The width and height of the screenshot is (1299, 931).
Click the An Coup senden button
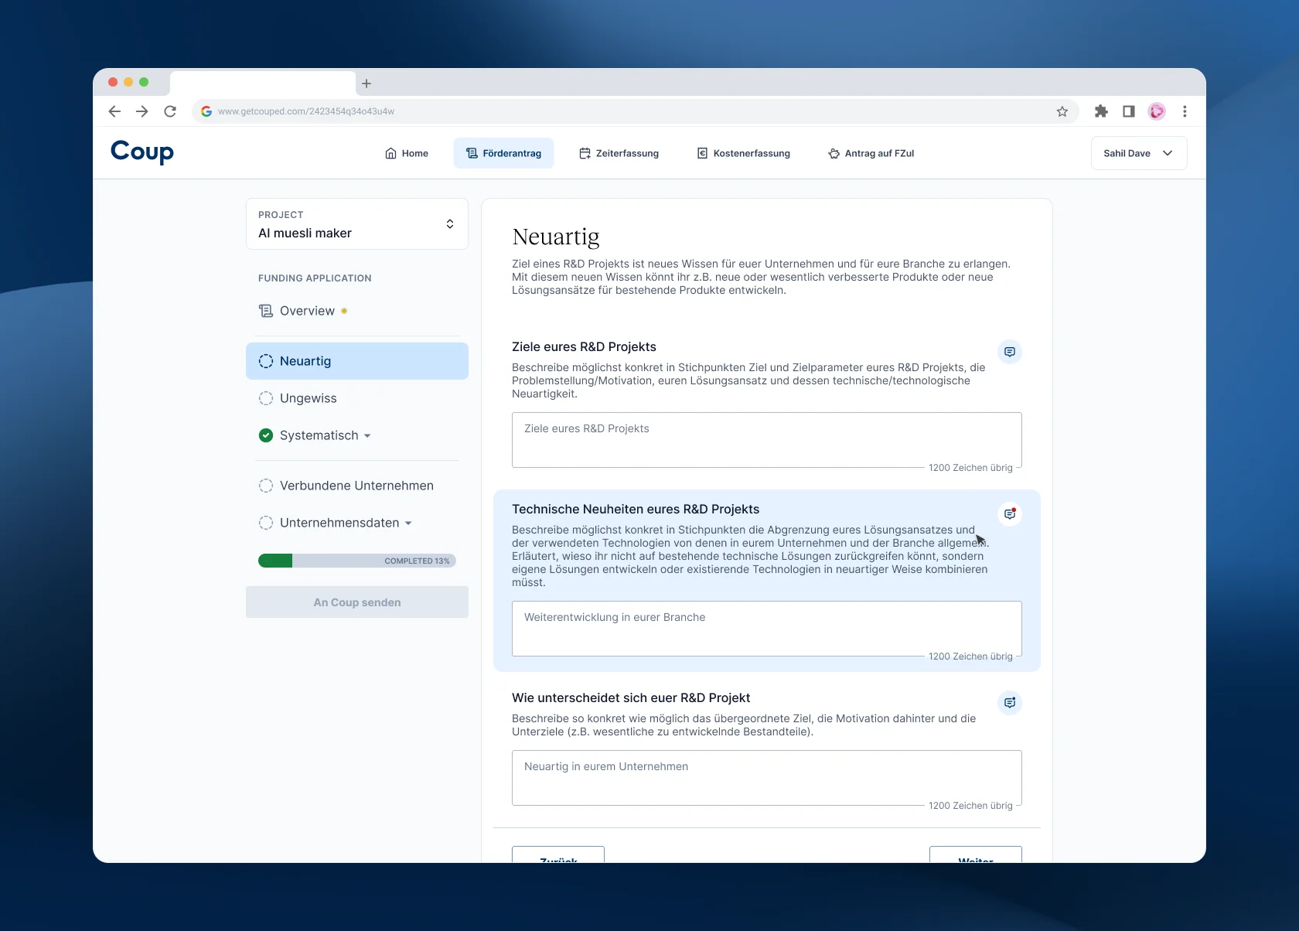[x=357, y=602]
